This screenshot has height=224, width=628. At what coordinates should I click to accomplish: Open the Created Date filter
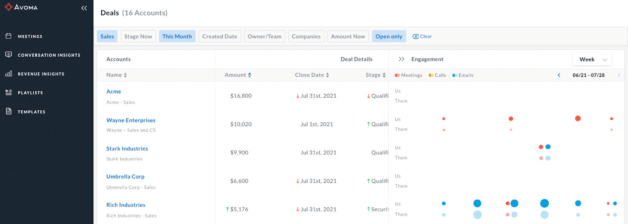click(220, 36)
